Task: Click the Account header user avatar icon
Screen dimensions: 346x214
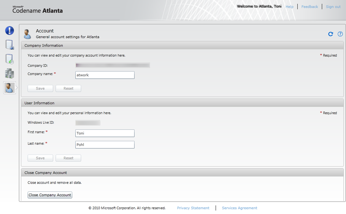Action: (27, 34)
